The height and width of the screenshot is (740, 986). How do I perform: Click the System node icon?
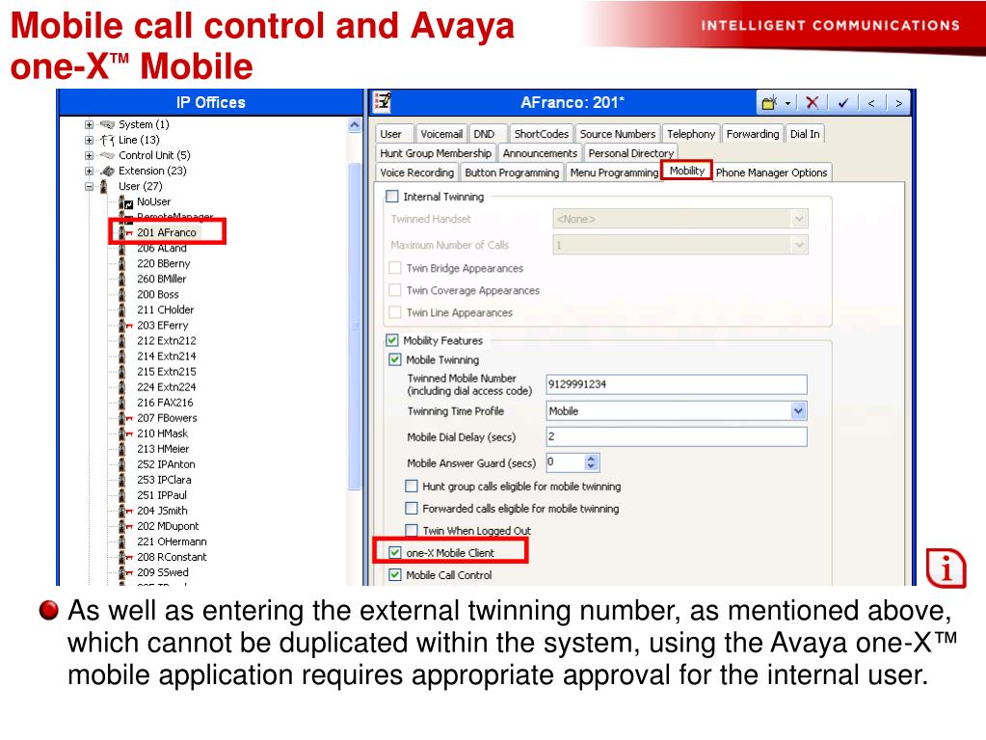(108, 124)
